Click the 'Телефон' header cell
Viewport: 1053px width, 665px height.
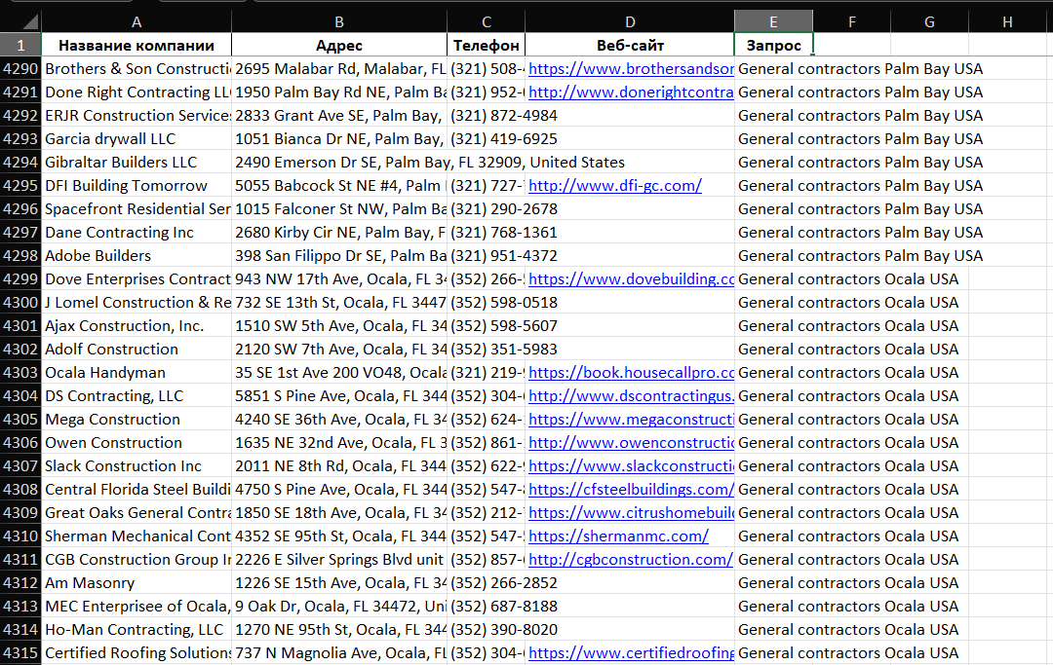[x=487, y=45]
